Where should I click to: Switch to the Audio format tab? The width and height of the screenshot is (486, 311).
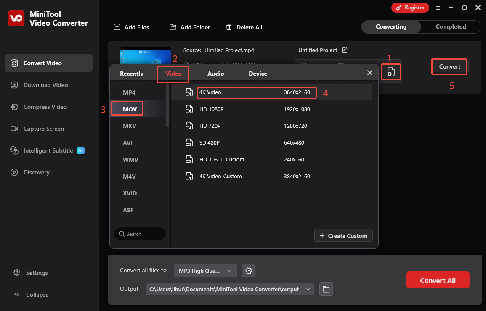tap(215, 73)
